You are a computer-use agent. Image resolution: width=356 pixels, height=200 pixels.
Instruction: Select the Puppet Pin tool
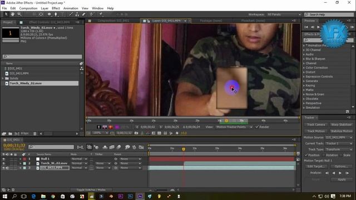pyautogui.click(x=101, y=14)
